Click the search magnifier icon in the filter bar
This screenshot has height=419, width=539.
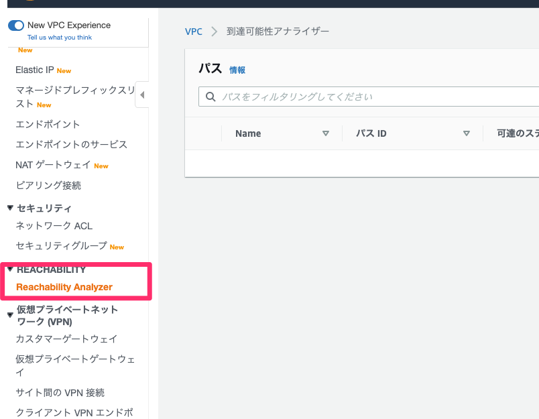(x=210, y=96)
